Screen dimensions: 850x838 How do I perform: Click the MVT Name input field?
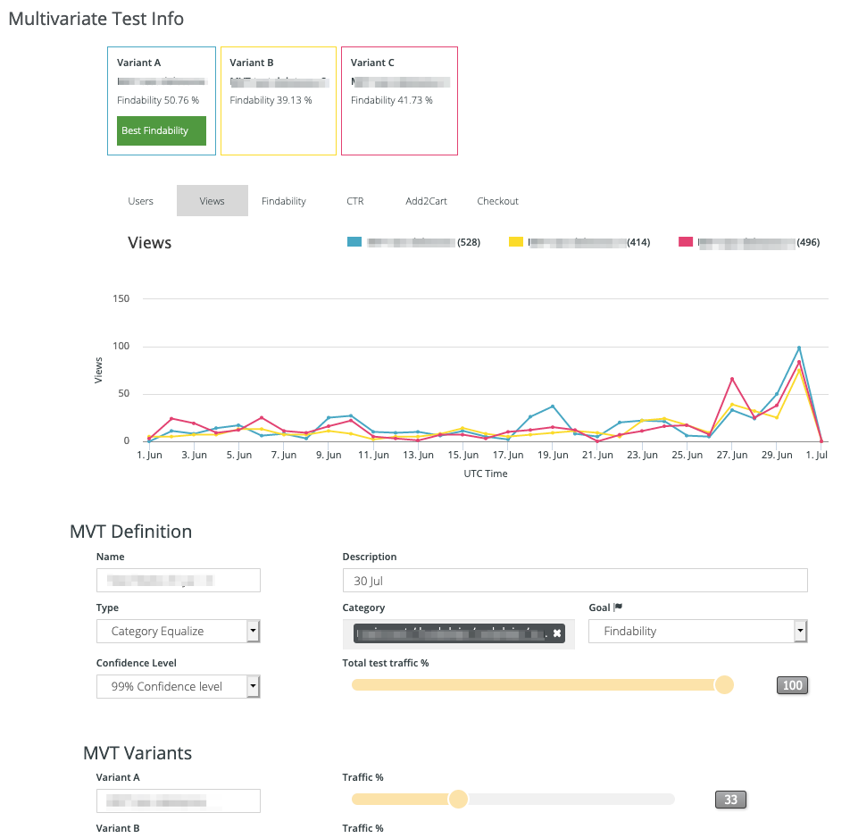[178, 581]
